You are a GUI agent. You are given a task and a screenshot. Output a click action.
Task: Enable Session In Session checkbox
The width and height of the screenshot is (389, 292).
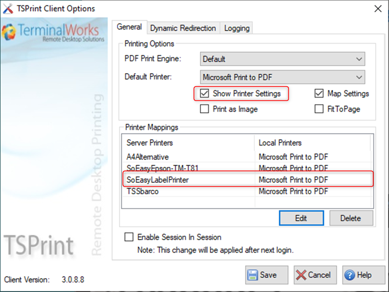pyautogui.click(x=129, y=237)
